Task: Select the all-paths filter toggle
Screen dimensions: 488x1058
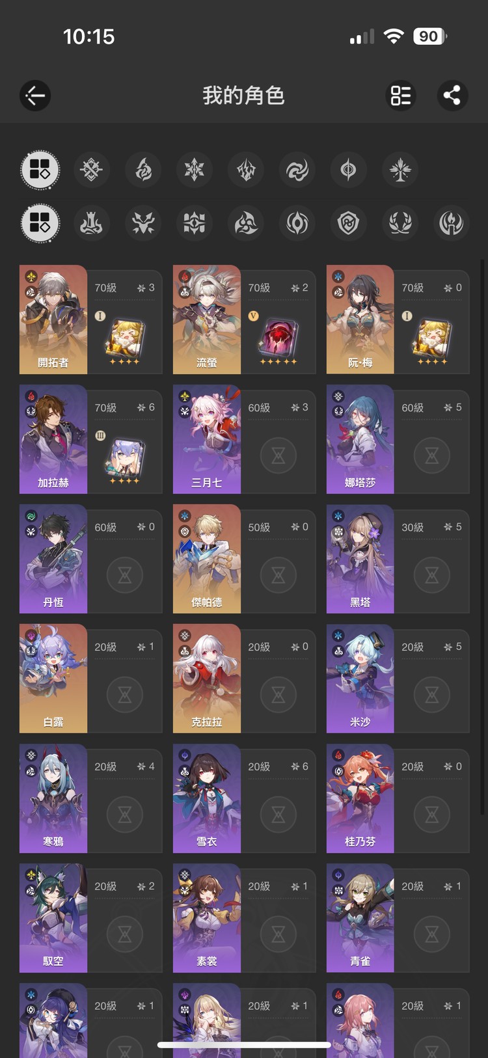Action: point(40,223)
